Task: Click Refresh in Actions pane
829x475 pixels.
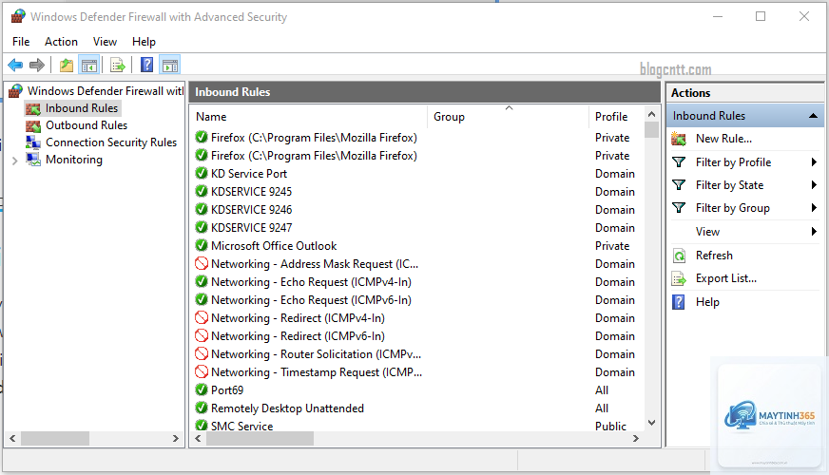Action: click(714, 256)
